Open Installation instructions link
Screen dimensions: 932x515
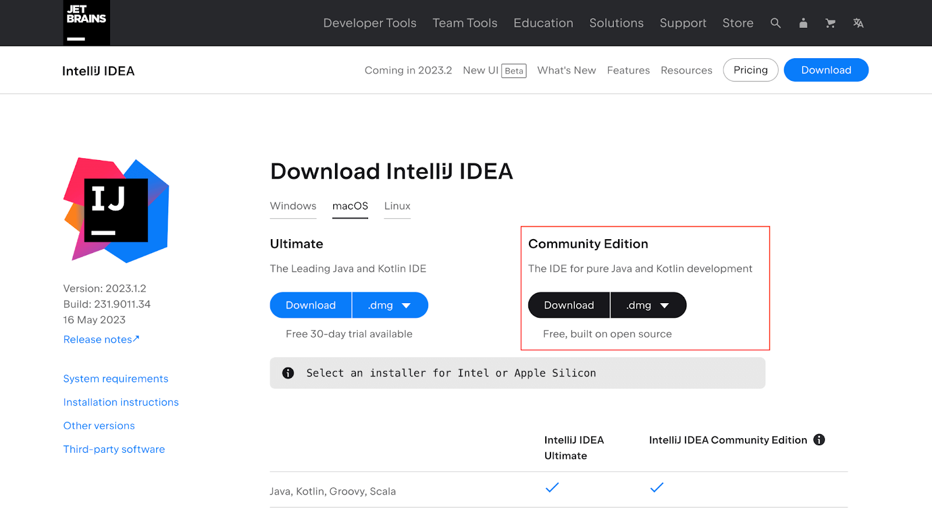coord(121,402)
